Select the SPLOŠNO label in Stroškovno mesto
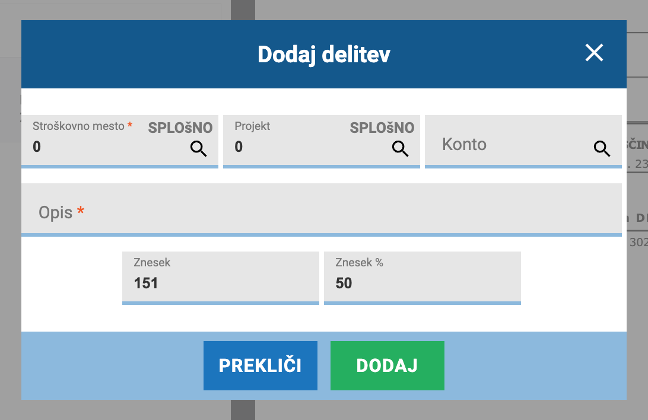 (x=180, y=128)
